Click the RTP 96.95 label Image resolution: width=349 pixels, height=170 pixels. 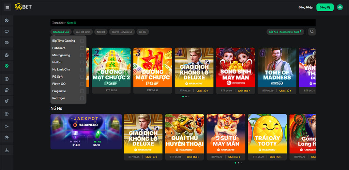pos(111,91)
